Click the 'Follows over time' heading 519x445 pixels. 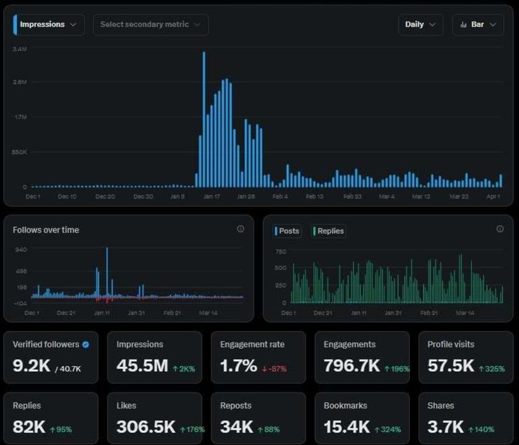46,230
